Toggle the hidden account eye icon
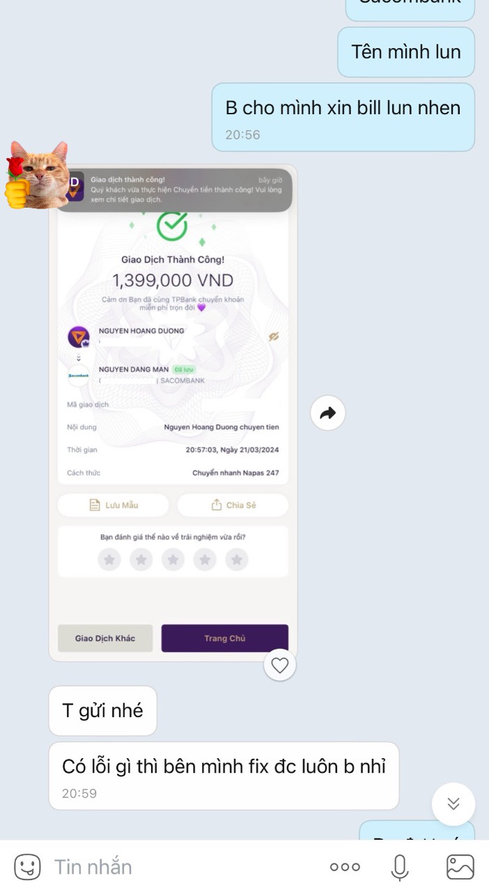Image resolution: width=489 pixels, height=892 pixels. 274,337
